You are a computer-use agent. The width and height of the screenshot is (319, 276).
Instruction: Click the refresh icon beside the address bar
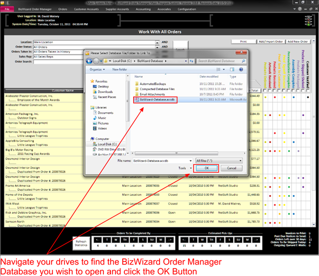coord(191,61)
